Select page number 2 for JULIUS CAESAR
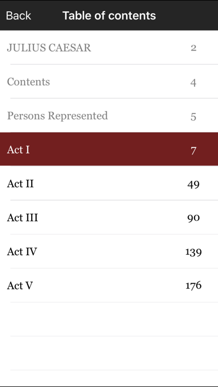 tap(194, 48)
